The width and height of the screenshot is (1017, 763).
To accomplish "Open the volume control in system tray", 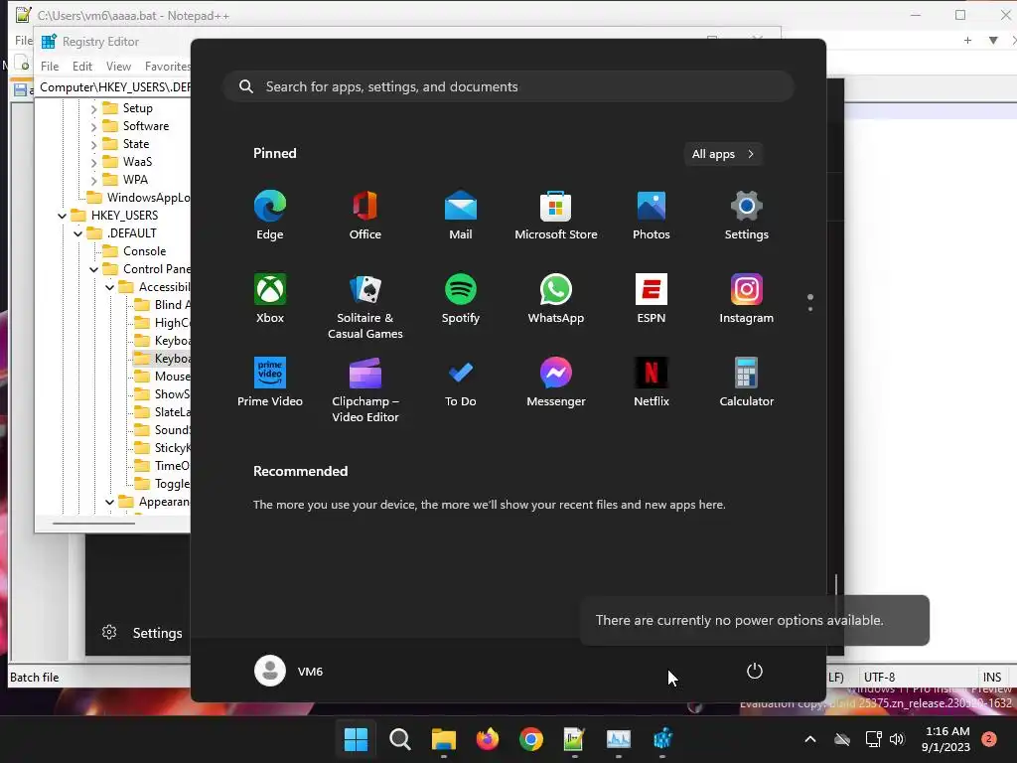I will [x=897, y=739].
